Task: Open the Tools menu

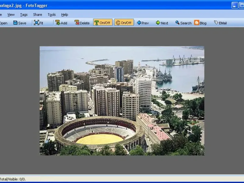Action: coord(52,15)
